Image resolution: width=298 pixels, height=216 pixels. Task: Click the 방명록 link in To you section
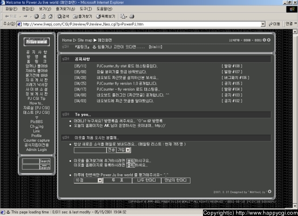pos(157,121)
